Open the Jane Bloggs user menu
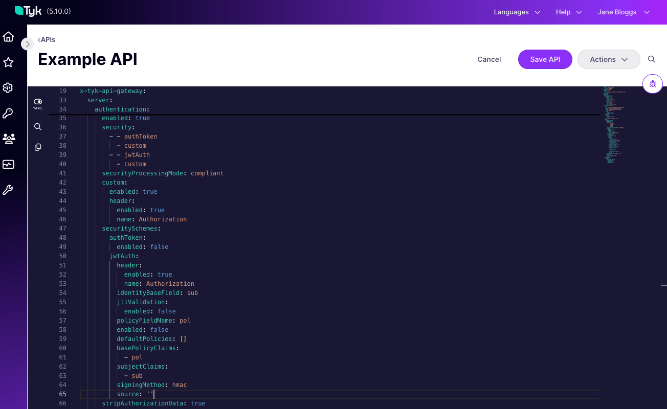This screenshot has width=667, height=409. point(624,12)
